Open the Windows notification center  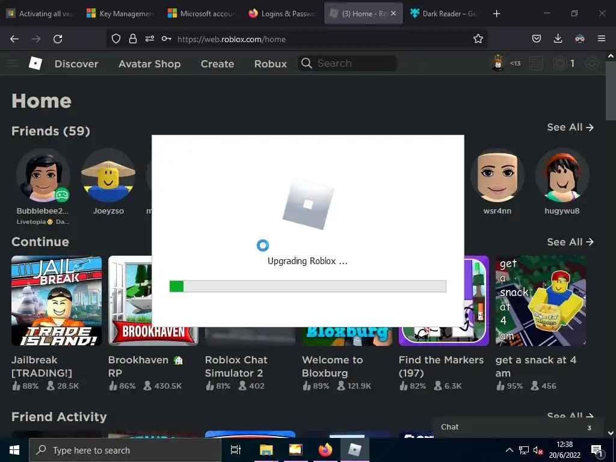click(597, 450)
